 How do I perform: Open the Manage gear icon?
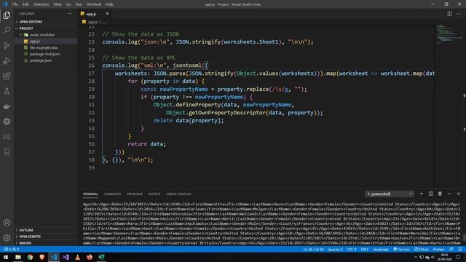7,238
